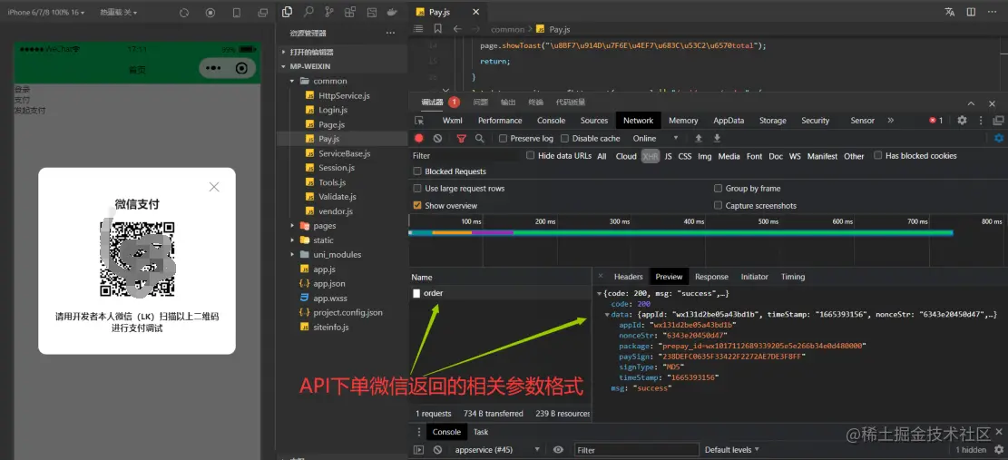Click the translate icon at top right
1008x460 pixels.
coord(950,12)
